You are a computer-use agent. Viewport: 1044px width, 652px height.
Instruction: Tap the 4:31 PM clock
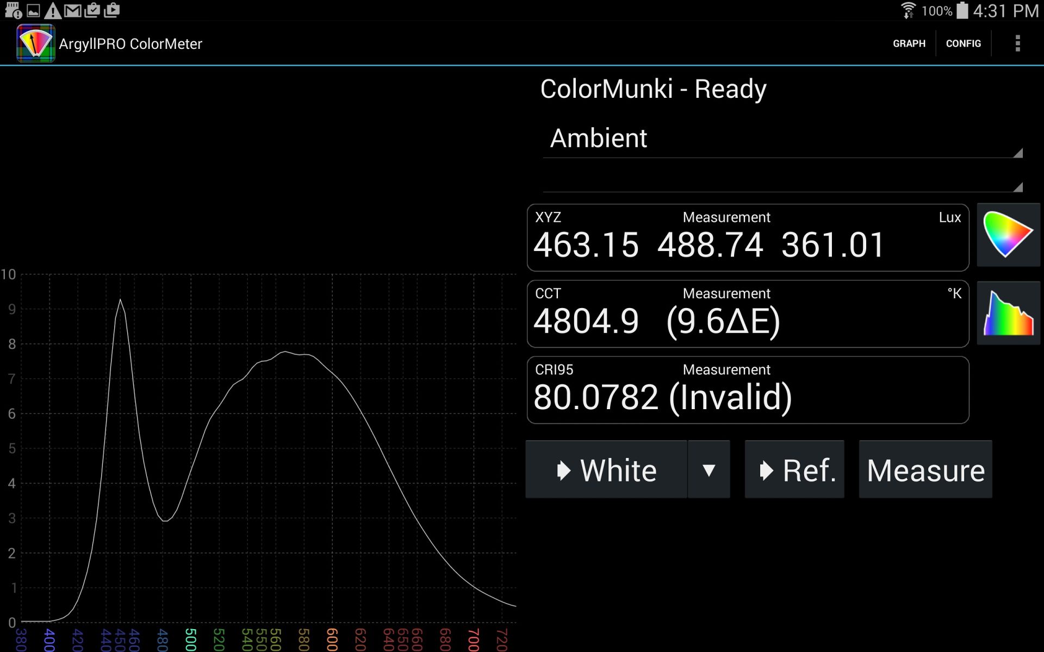pos(1005,11)
